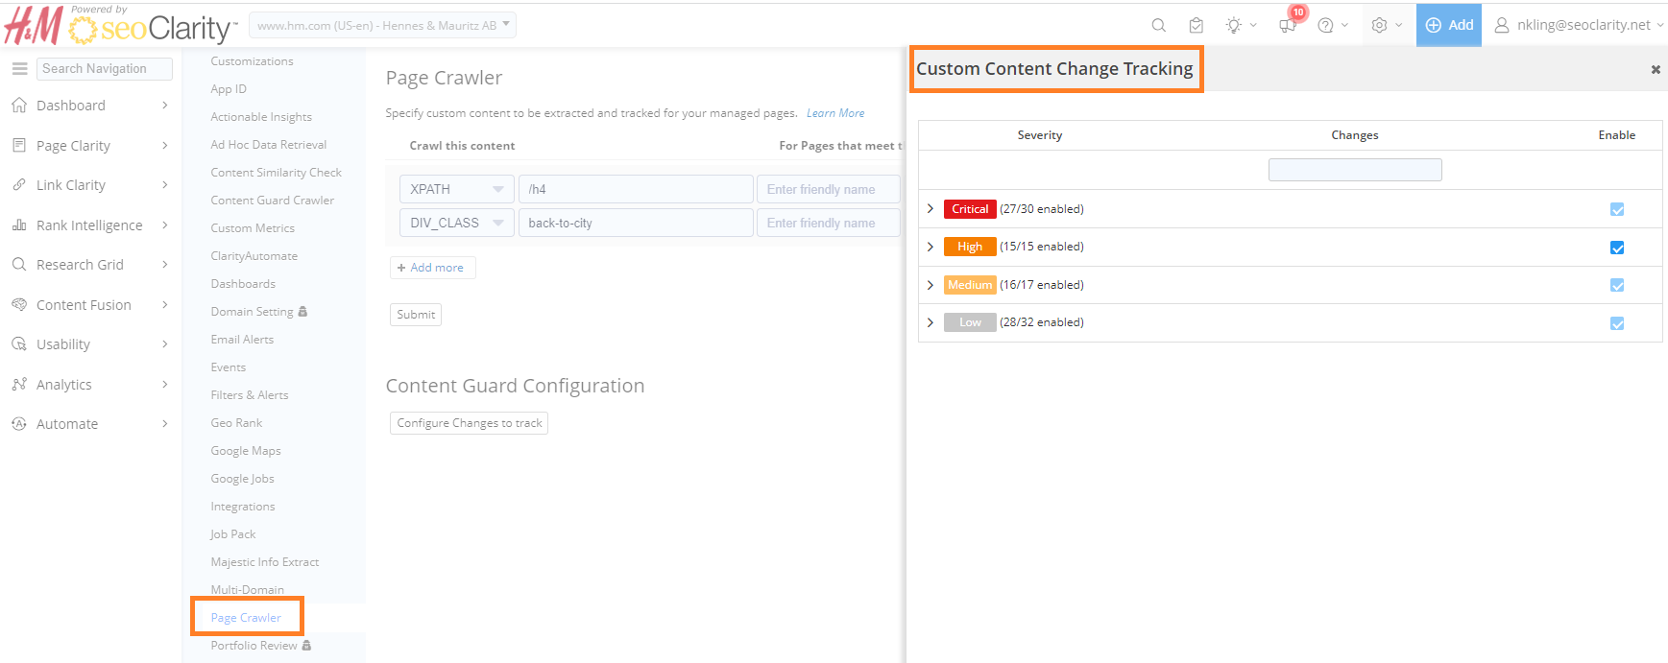Open Rank Intelligence in the sidebar

coord(89,225)
